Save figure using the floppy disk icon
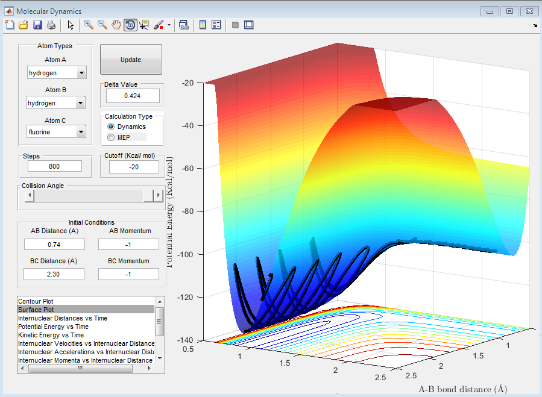This screenshot has height=397, width=542. click(37, 25)
